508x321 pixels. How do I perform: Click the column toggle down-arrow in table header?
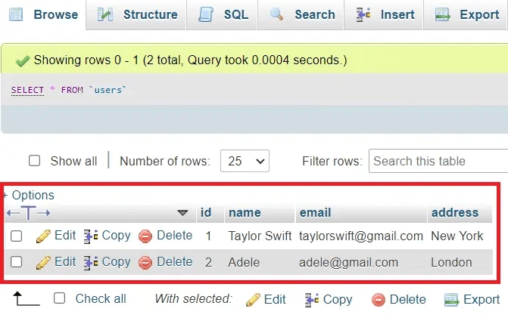(182, 213)
